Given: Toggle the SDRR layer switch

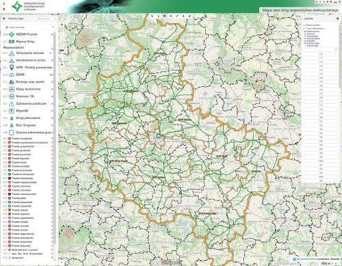Looking at the screenshot, I should click(5, 75).
